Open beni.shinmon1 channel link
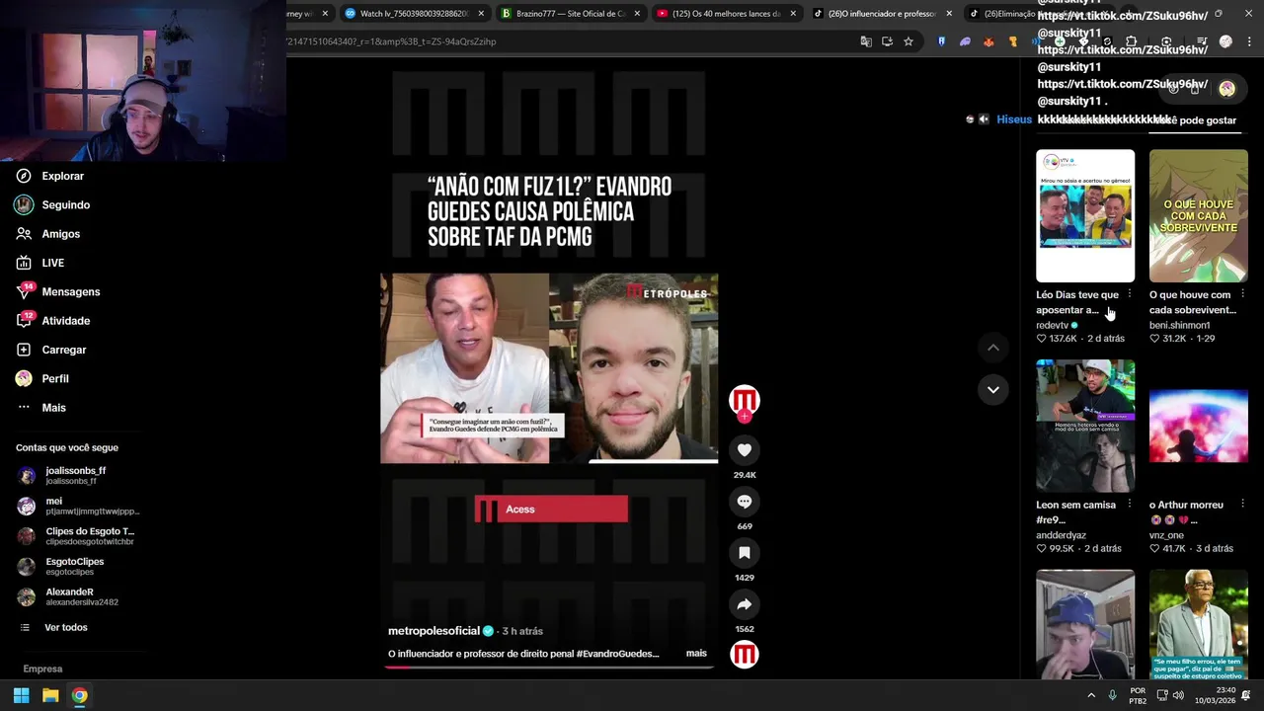The width and height of the screenshot is (1264, 711). pos(1179,325)
